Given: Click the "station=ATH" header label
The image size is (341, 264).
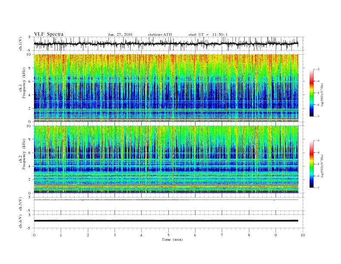Looking at the screenshot, I should tap(160, 35).
